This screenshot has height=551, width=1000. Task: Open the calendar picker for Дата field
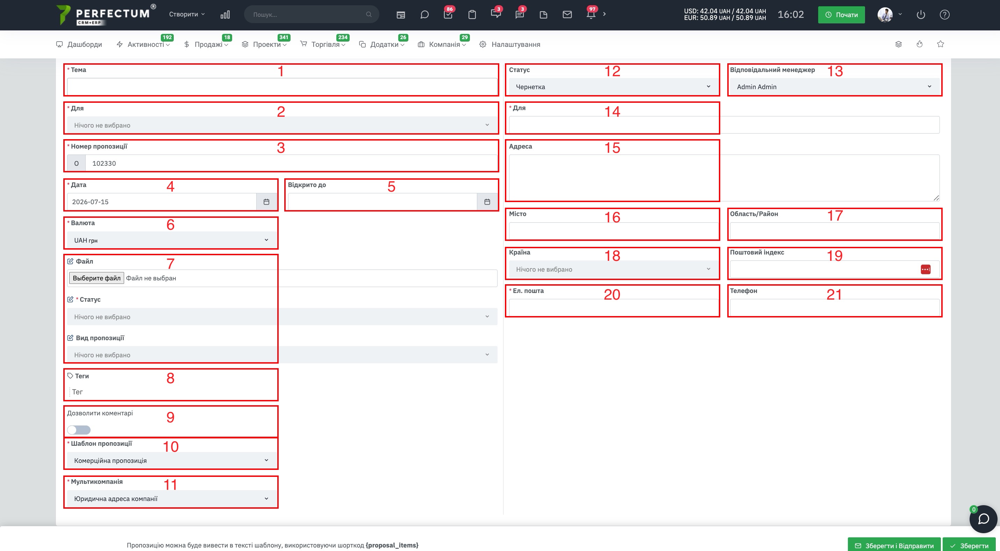pos(266,202)
